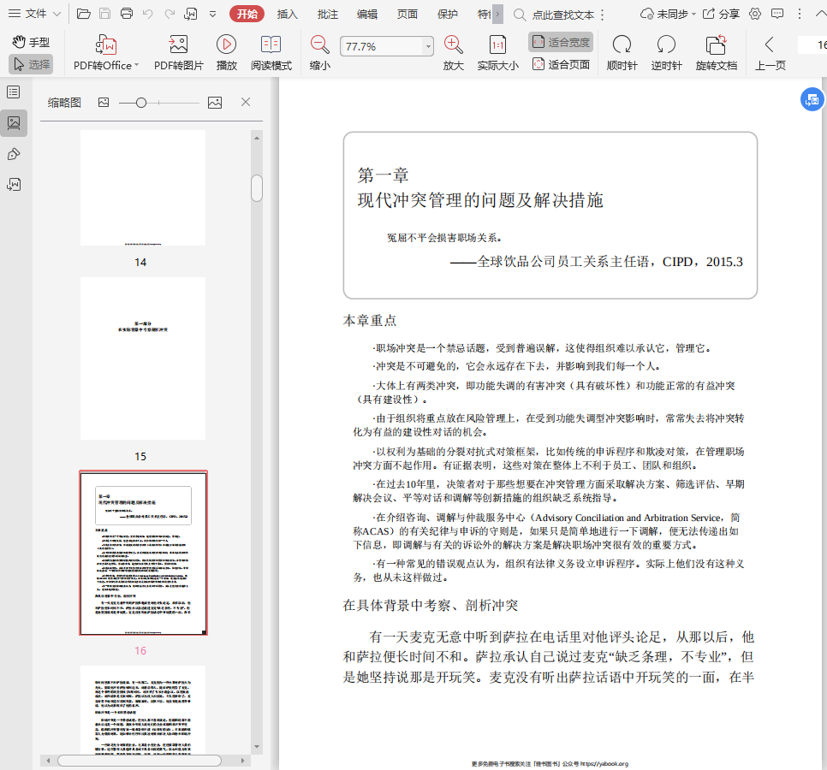827x770 pixels.
Task: Toggle the thumbnails sidebar icon
Action: (14, 123)
